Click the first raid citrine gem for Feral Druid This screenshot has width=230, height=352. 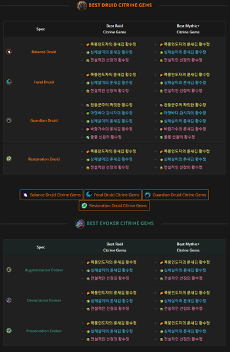(111, 75)
